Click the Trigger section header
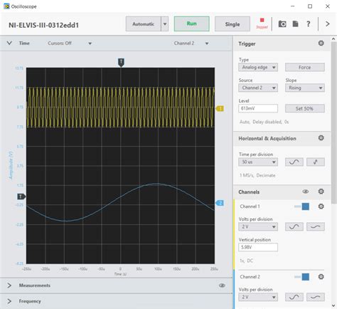The image size is (337, 309). click(x=282, y=43)
